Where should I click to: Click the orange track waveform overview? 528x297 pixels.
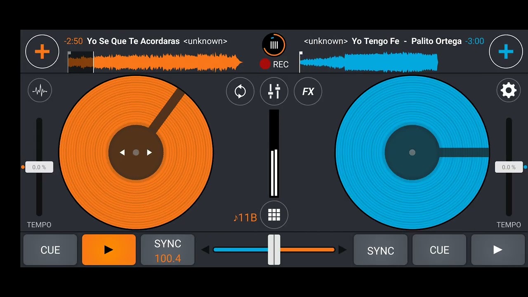[156, 62]
